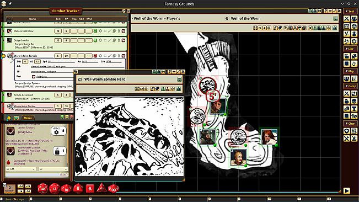Collapse the Play sidebar section
359x202 pixels.
pos(350,71)
